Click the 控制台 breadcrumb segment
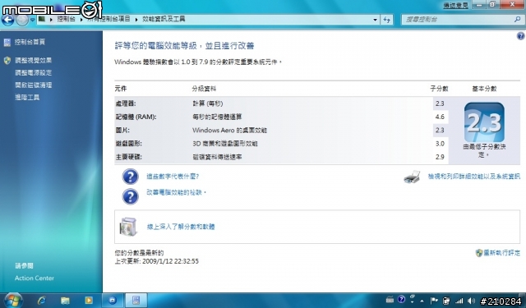526x308 pixels. coord(66,19)
